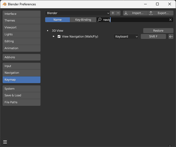Go to the Navigation preferences tab
The height and width of the screenshot is (147, 176).
click(x=22, y=73)
